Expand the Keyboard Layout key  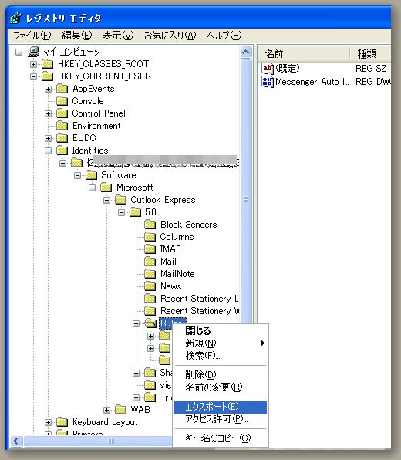(x=49, y=422)
